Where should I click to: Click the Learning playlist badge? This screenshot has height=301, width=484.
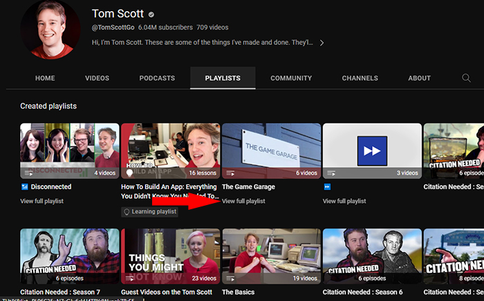tap(150, 212)
